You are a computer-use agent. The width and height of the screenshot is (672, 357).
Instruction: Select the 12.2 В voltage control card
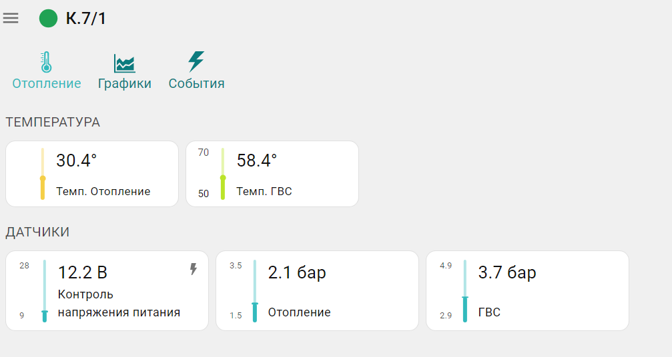[x=107, y=291]
